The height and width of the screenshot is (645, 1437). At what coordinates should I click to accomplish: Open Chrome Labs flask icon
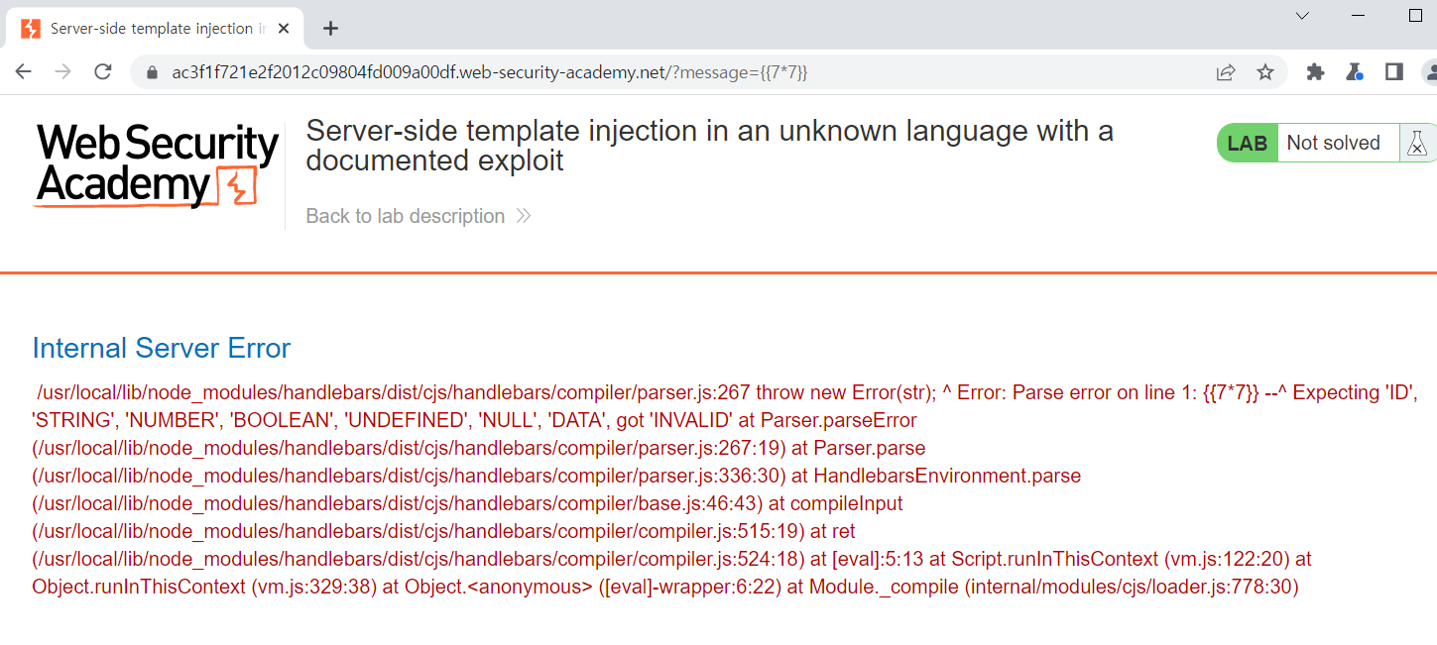point(1355,71)
